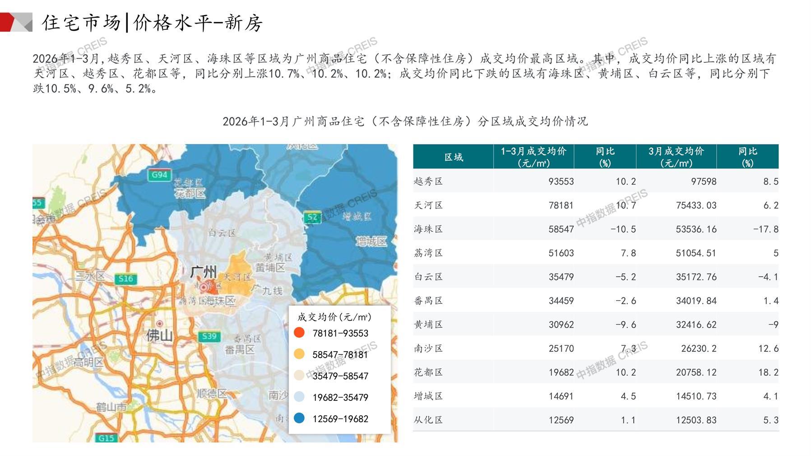
Task: Click the S39 highway badge near 番禺区
Action: click(209, 336)
